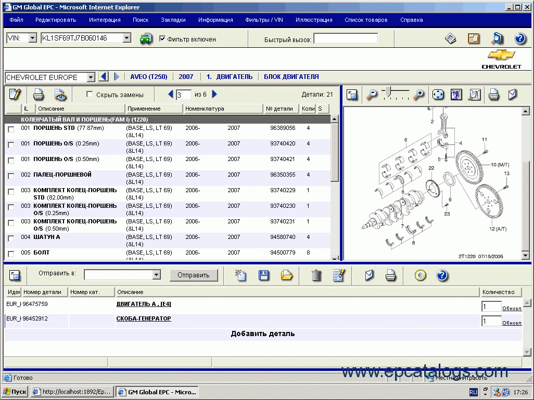Open the bulletin notepad icon in top toolbar
The image size is (534, 400).
click(474, 38)
